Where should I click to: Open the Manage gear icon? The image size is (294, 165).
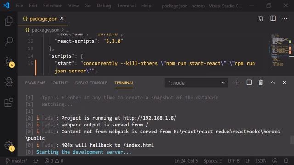coord(9,146)
